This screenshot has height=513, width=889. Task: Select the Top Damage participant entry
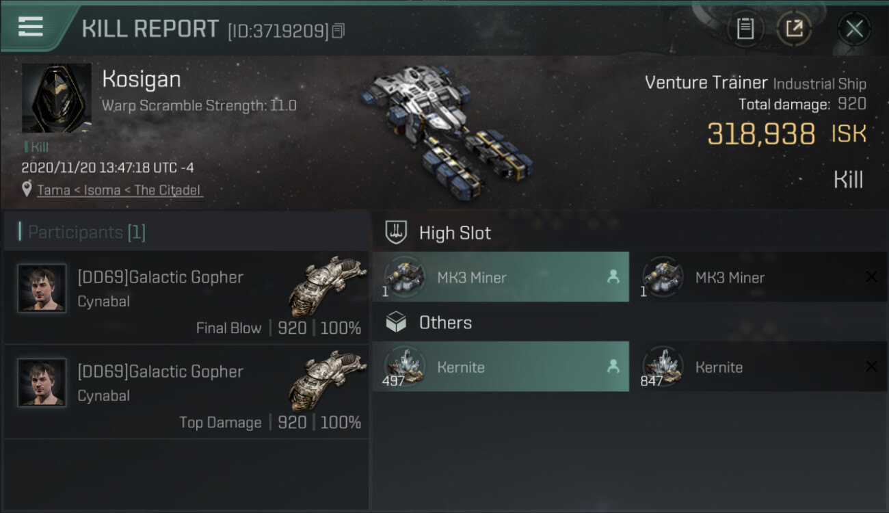(186, 392)
